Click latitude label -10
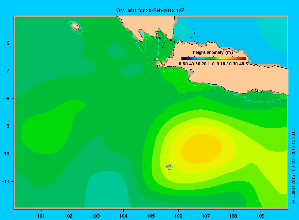Screen dimensions: 299x220 [6, 154]
